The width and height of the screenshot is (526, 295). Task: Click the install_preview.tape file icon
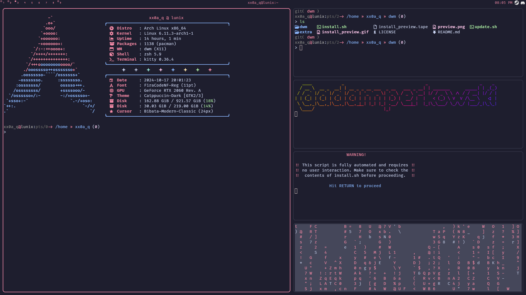[375, 27]
